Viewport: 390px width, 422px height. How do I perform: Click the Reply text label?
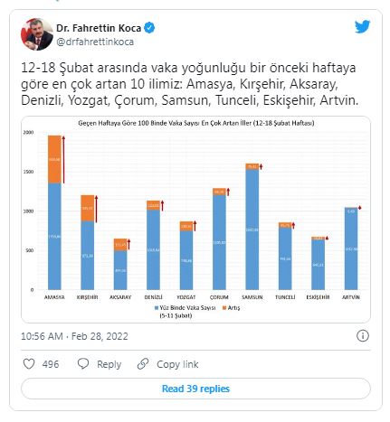click(109, 364)
